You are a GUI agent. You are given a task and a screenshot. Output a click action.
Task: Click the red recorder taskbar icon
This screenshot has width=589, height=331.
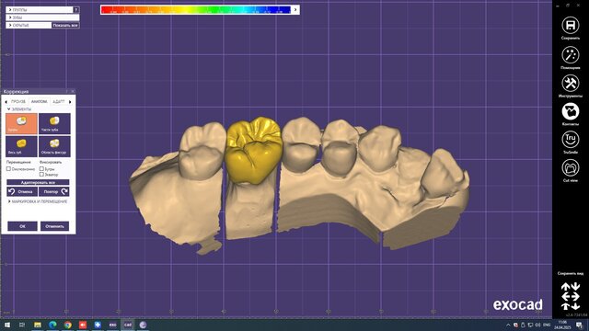pyautogui.click(x=83, y=325)
